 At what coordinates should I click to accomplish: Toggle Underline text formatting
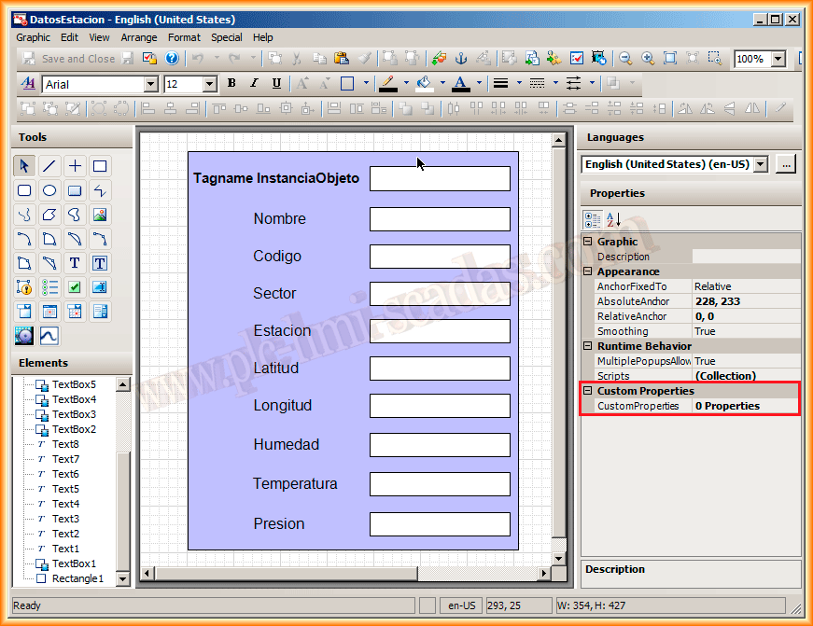click(x=276, y=84)
